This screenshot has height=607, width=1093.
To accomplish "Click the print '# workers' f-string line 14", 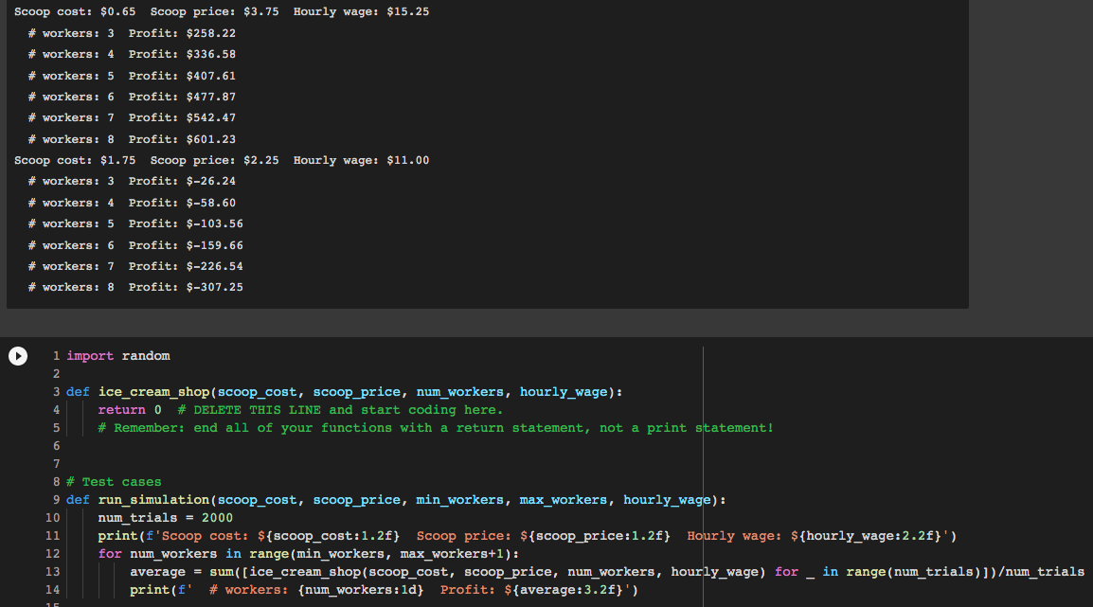I will [385, 590].
